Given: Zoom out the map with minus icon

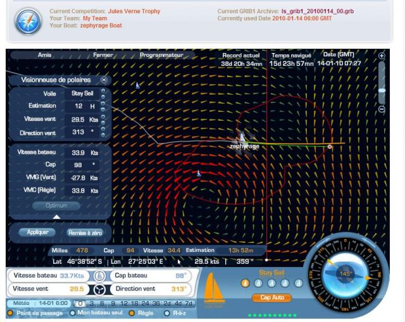Looking at the screenshot, I should click(382, 109).
